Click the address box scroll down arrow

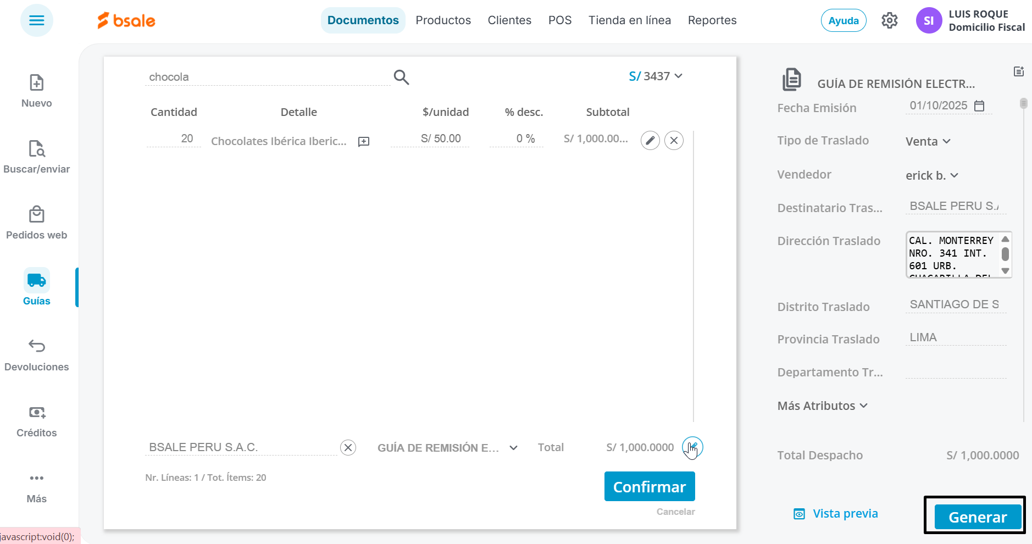[1006, 271]
